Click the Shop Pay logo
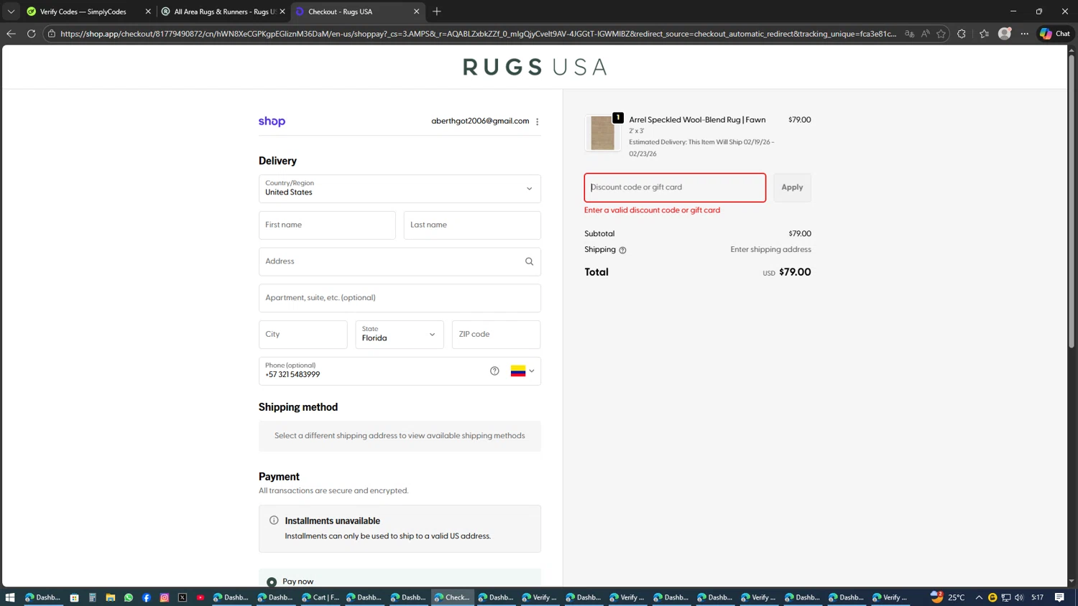 click(x=272, y=121)
